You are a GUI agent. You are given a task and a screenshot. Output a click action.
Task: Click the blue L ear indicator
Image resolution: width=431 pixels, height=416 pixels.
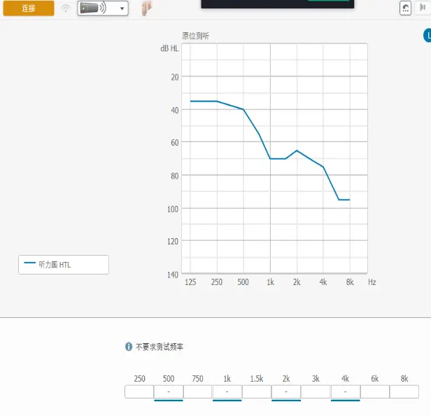(x=427, y=35)
